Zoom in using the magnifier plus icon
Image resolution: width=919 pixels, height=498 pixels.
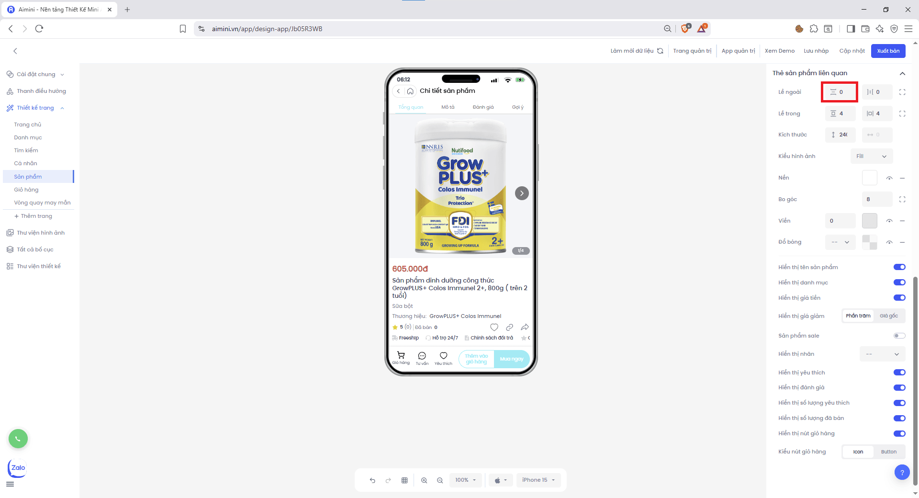click(424, 480)
